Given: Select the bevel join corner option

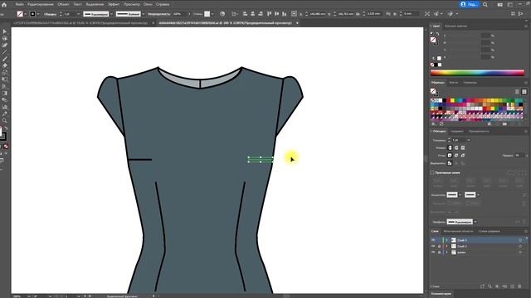Looking at the screenshot, I should coord(463,156).
